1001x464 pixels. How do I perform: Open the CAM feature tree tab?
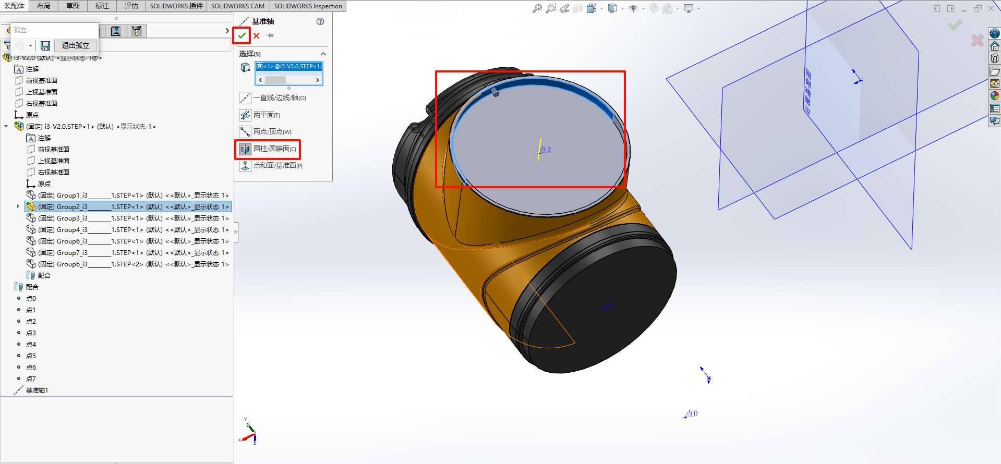tap(116, 31)
